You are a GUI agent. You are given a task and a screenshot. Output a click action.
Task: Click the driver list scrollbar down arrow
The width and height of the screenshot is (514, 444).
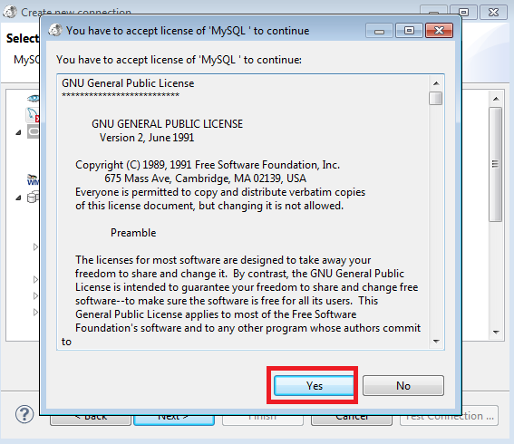tap(496, 333)
